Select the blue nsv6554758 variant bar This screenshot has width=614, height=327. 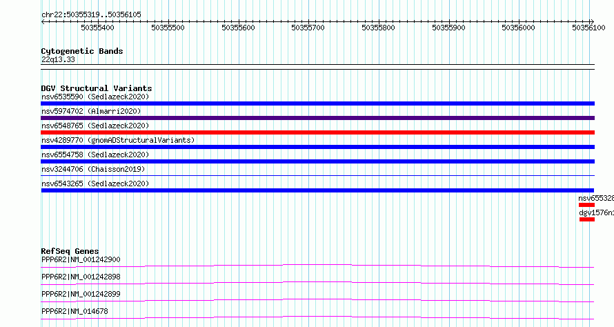click(x=317, y=161)
